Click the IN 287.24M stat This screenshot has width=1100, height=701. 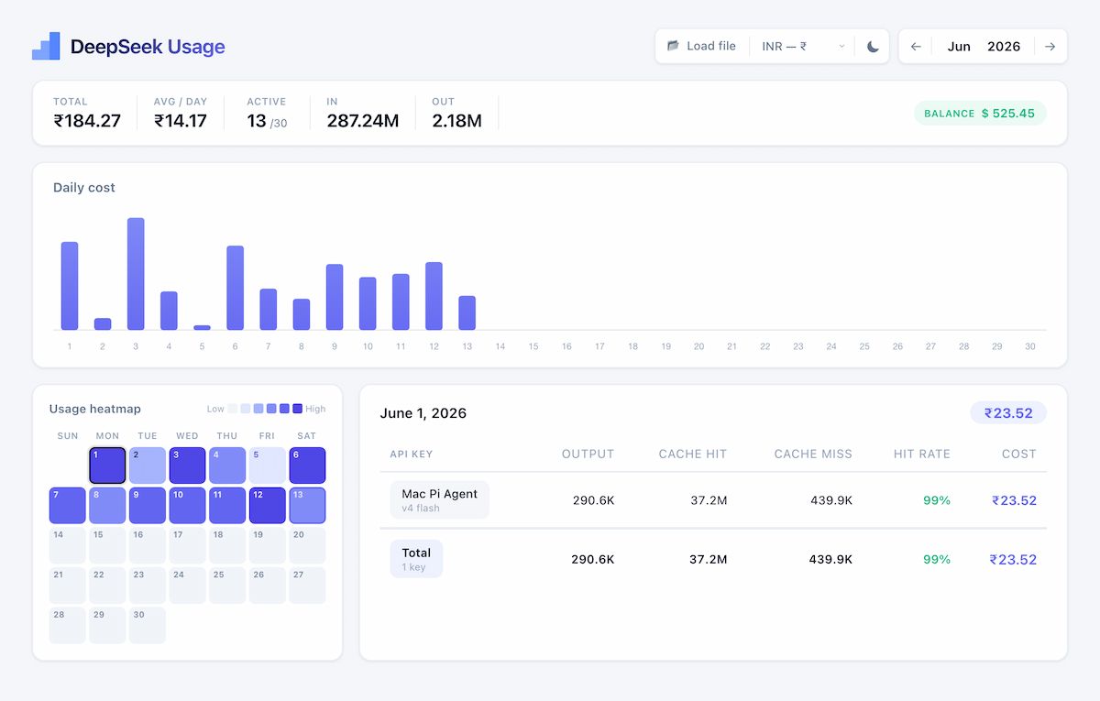tap(363, 114)
